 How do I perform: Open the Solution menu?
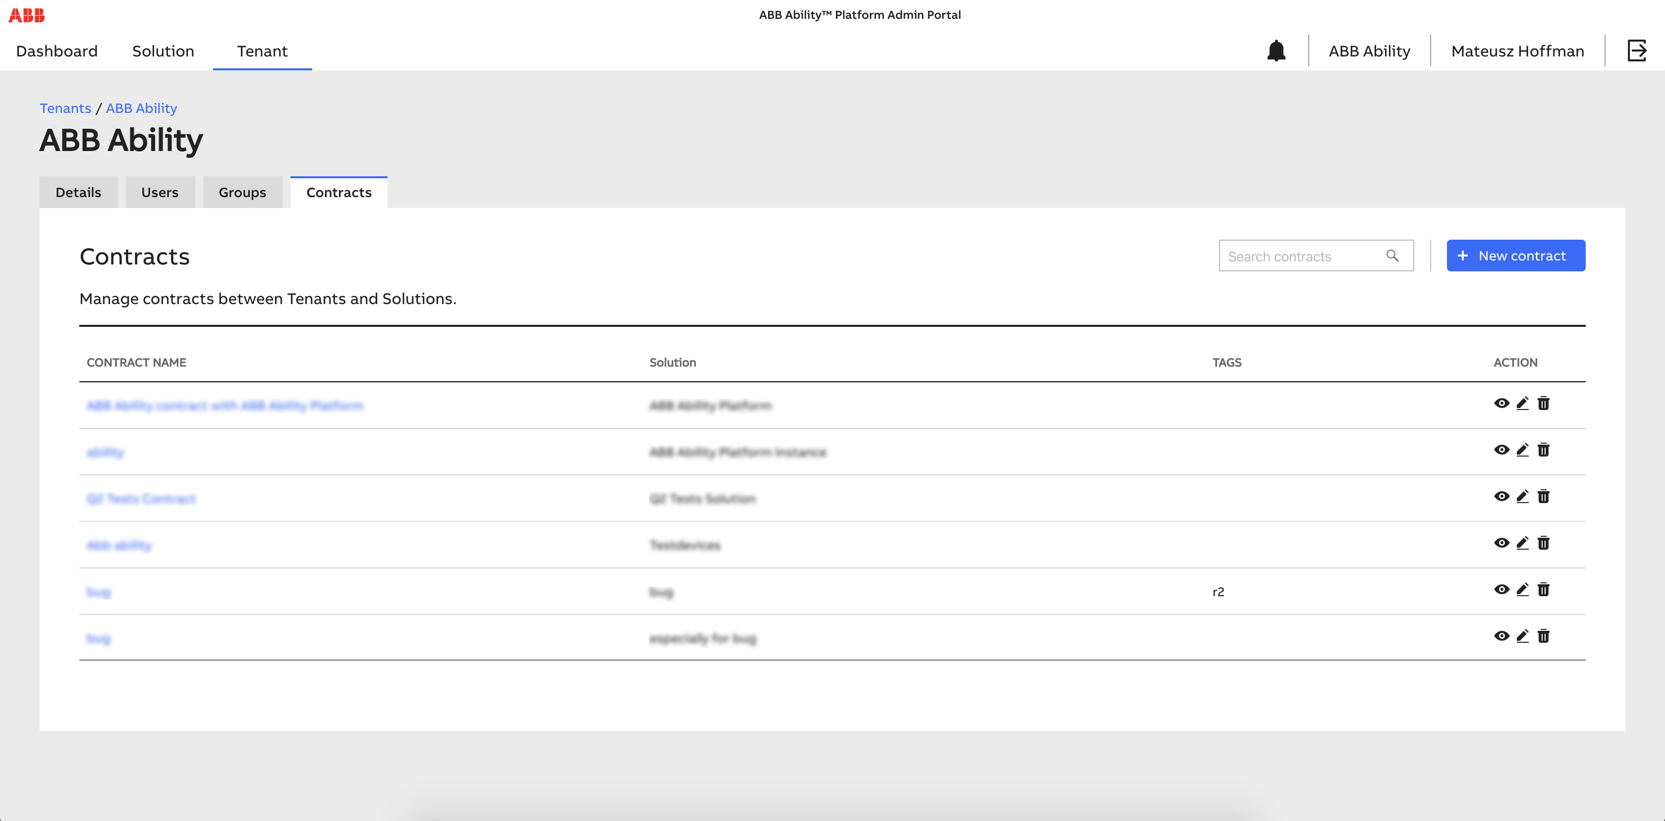pos(163,51)
